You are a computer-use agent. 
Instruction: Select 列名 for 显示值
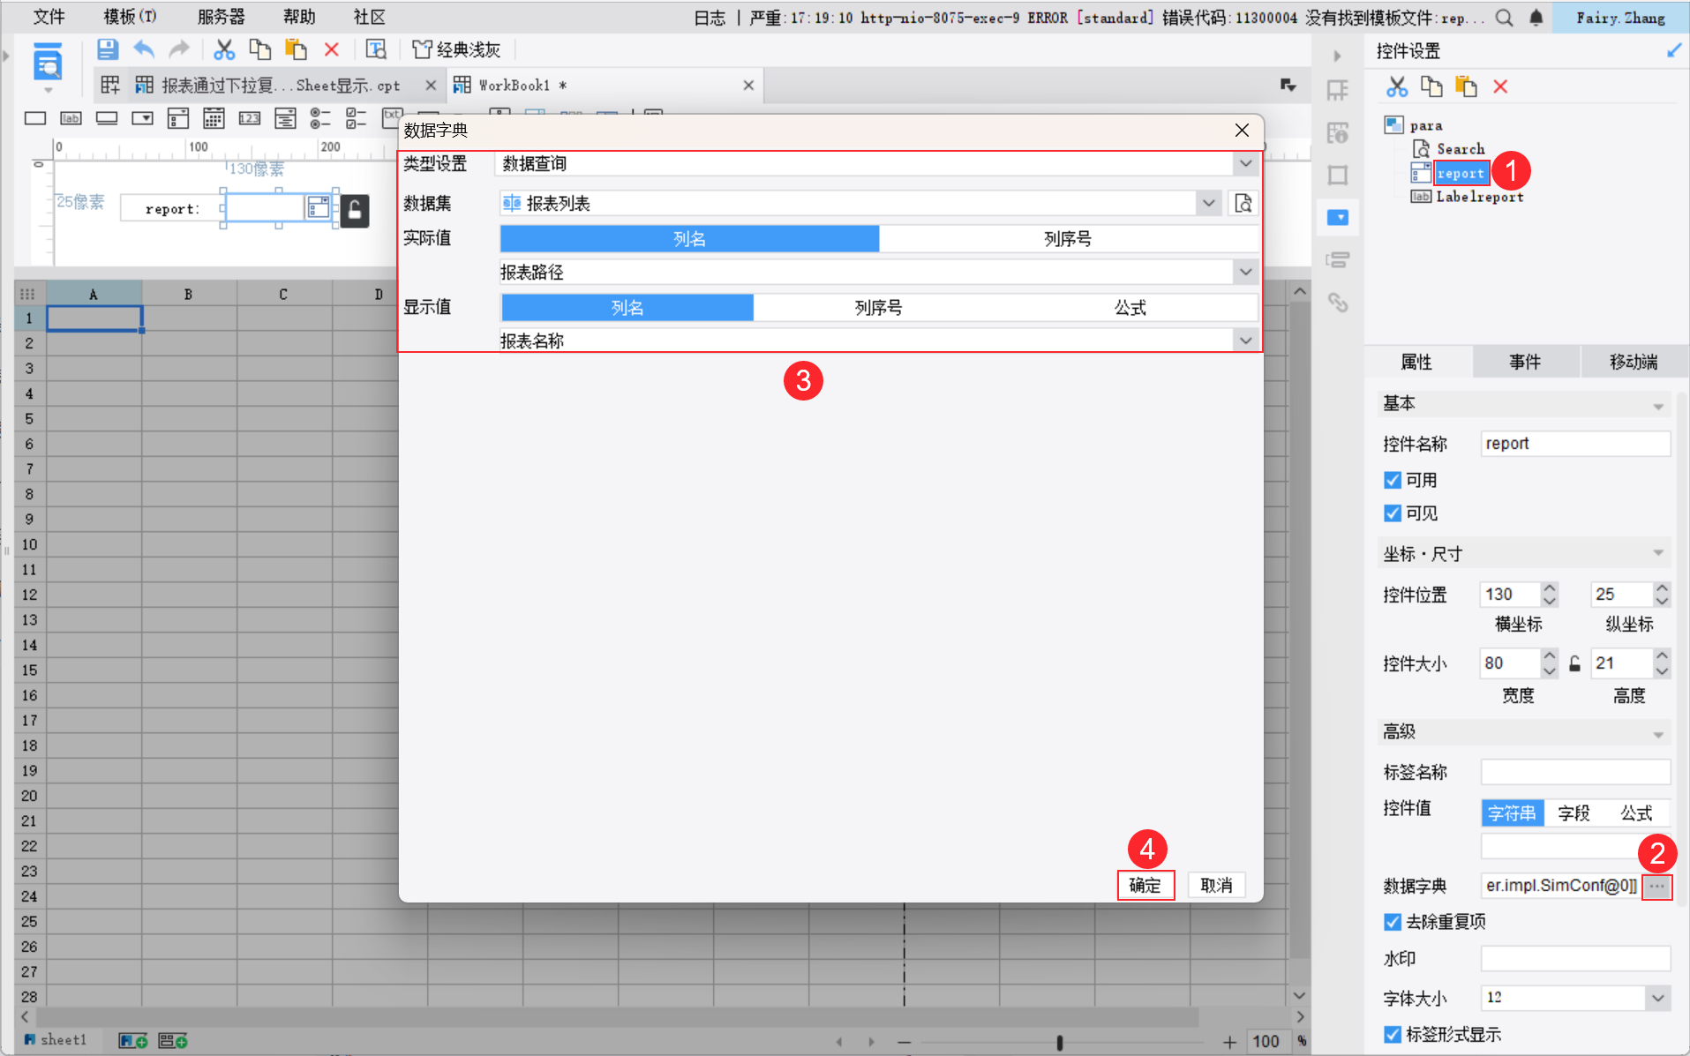(x=627, y=308)
